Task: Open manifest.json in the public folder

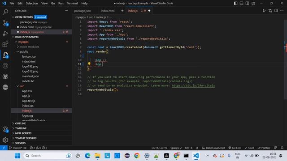Action: pyautogui.click(x=30, y=76)
